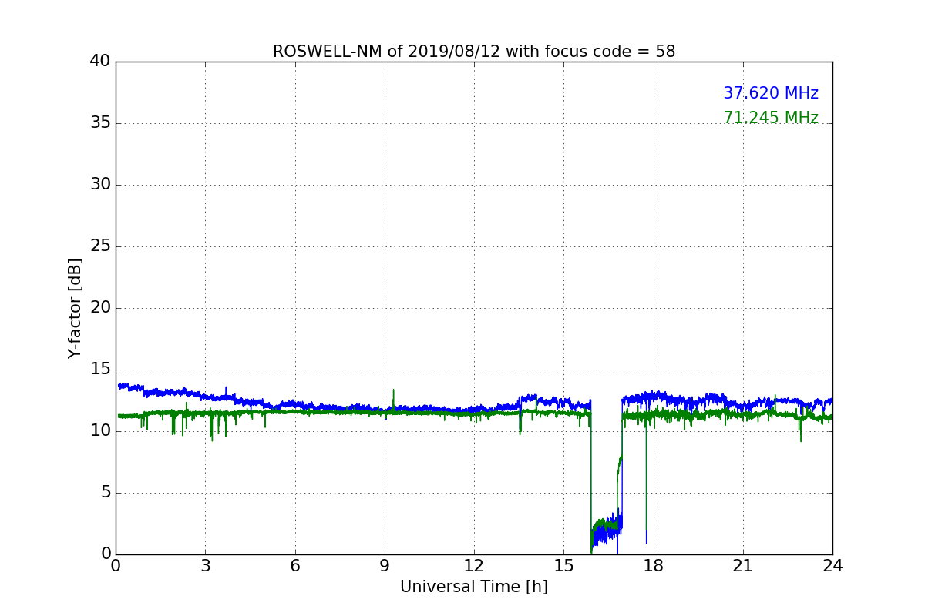Click the y-axis tick label '35'
This screenshot has height=616, width=925.
[100, 123]
